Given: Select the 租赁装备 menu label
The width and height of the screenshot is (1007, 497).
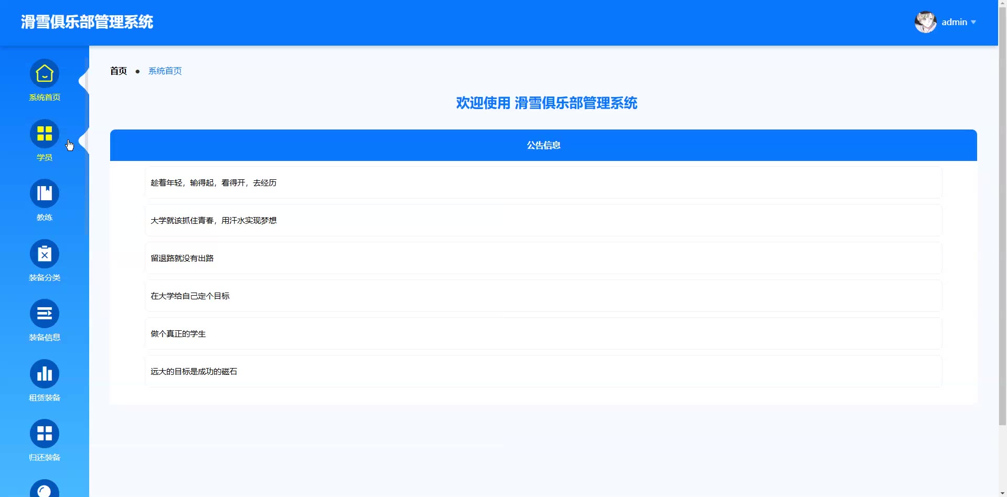Looking at the screenshot, I should [45, 397].
